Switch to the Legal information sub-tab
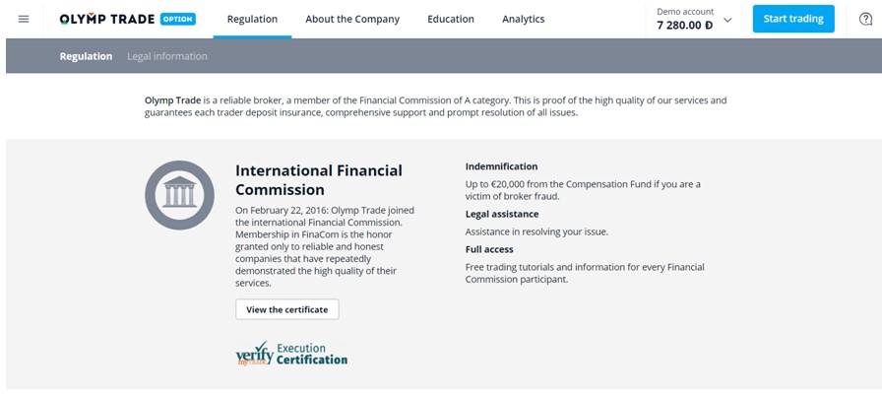 click(167, 56)
